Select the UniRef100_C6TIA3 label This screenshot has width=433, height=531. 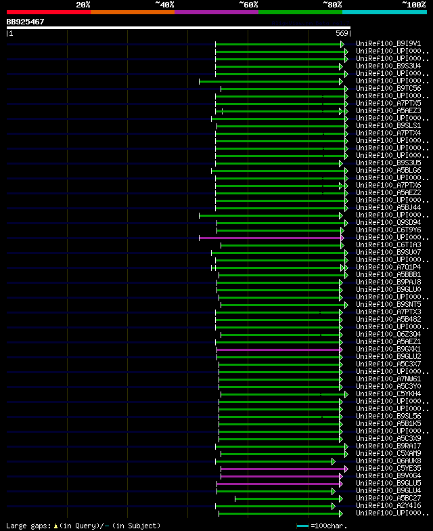coord(388,245)
